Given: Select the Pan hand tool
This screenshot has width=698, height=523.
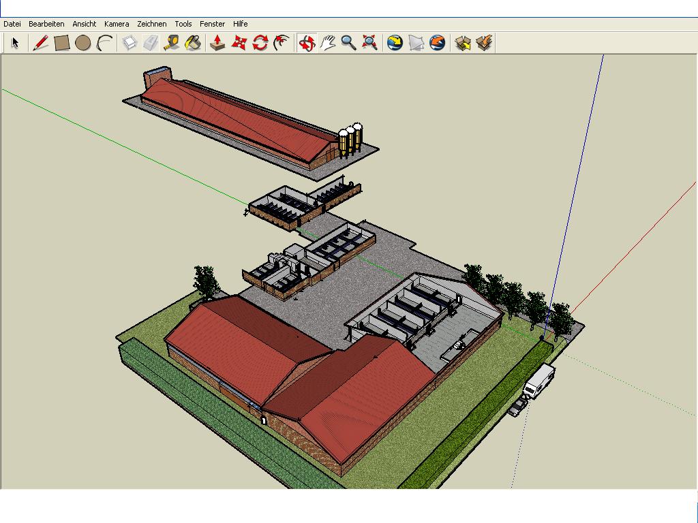Looking at the screenshot, I should 328,43.
